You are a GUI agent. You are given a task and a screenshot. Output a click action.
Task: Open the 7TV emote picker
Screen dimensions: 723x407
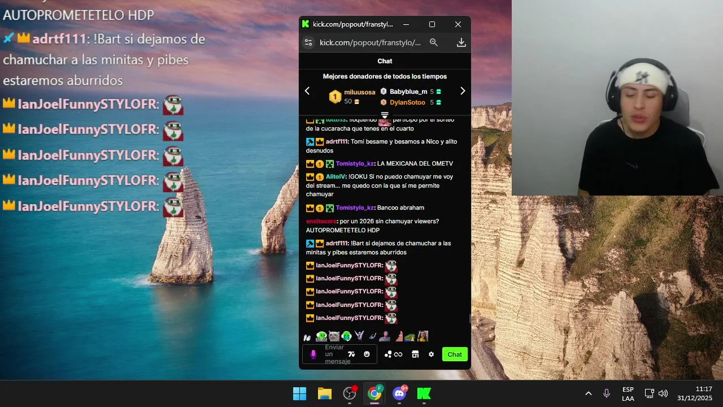pyautogui.click(x=351, y=354)
